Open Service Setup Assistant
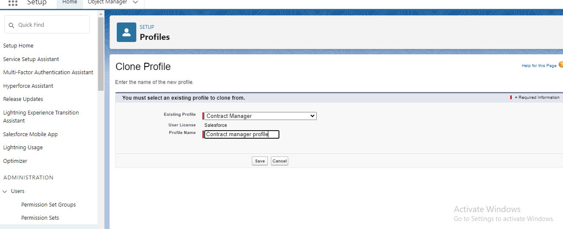 click(31, 59)
